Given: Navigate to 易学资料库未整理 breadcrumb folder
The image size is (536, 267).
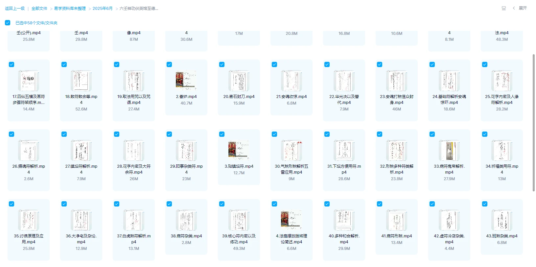Looking at the screenshot, I should pyautogui.click(x=70, y=9).
